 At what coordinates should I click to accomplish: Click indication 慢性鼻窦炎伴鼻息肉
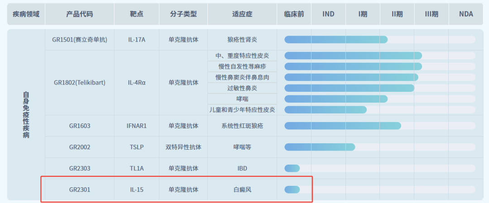(242, 77)
